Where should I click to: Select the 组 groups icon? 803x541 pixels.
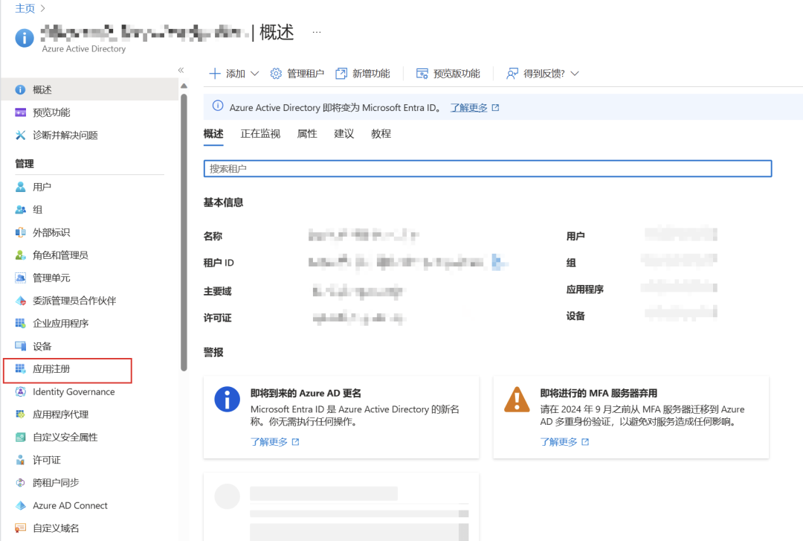20,209
